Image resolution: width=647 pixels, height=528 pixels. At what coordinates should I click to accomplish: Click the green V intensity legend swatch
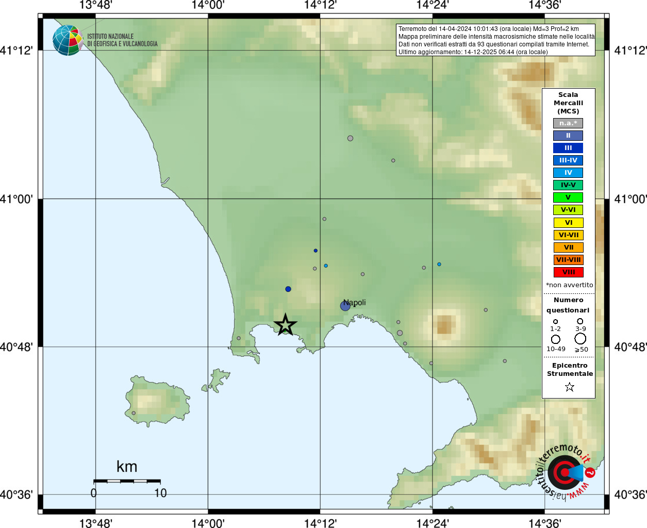coord(568,197)
